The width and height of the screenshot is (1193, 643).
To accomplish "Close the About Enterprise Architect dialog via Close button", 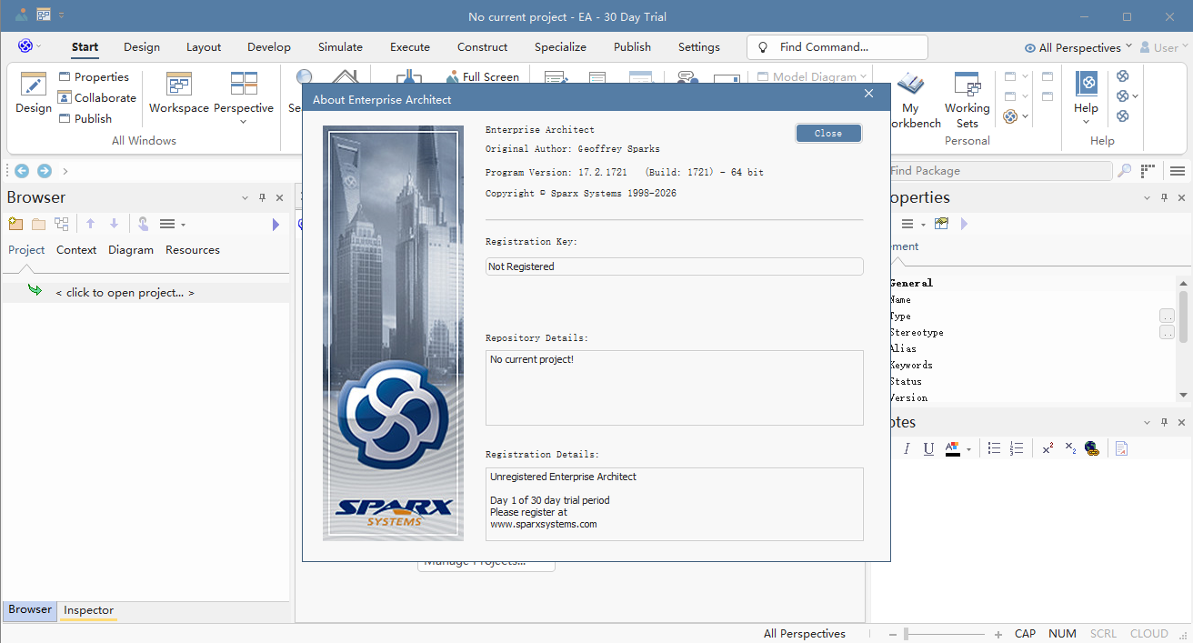I will (x=828, y=133).
